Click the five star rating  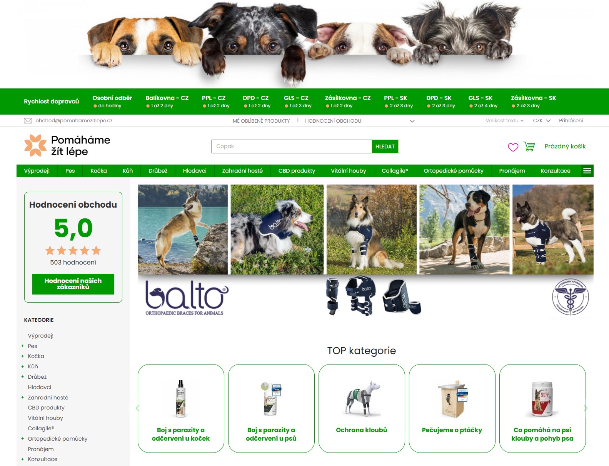pos(73,251)
